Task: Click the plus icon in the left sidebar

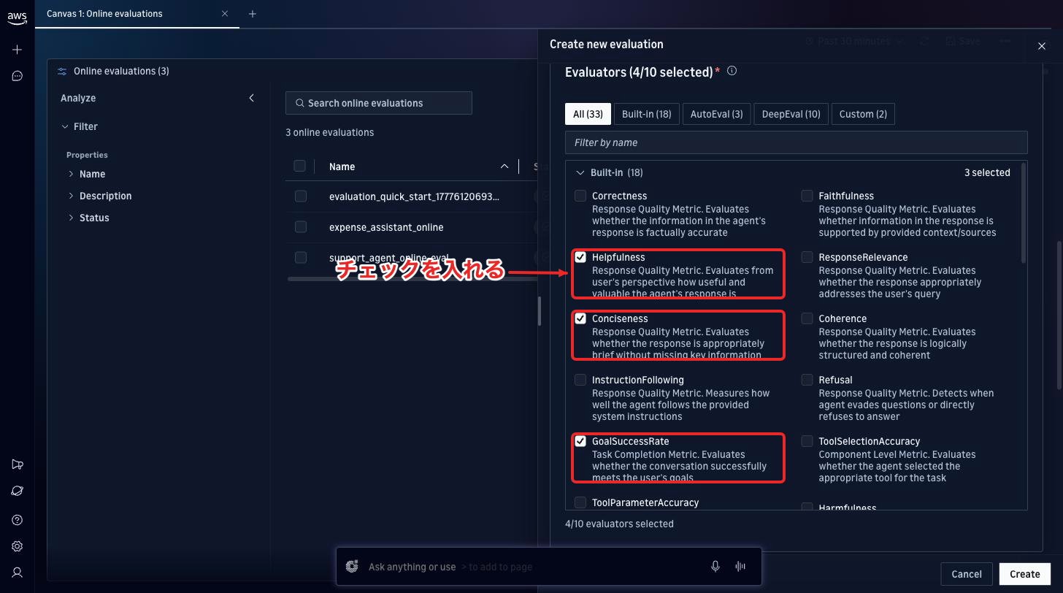Action: point(18,50)
